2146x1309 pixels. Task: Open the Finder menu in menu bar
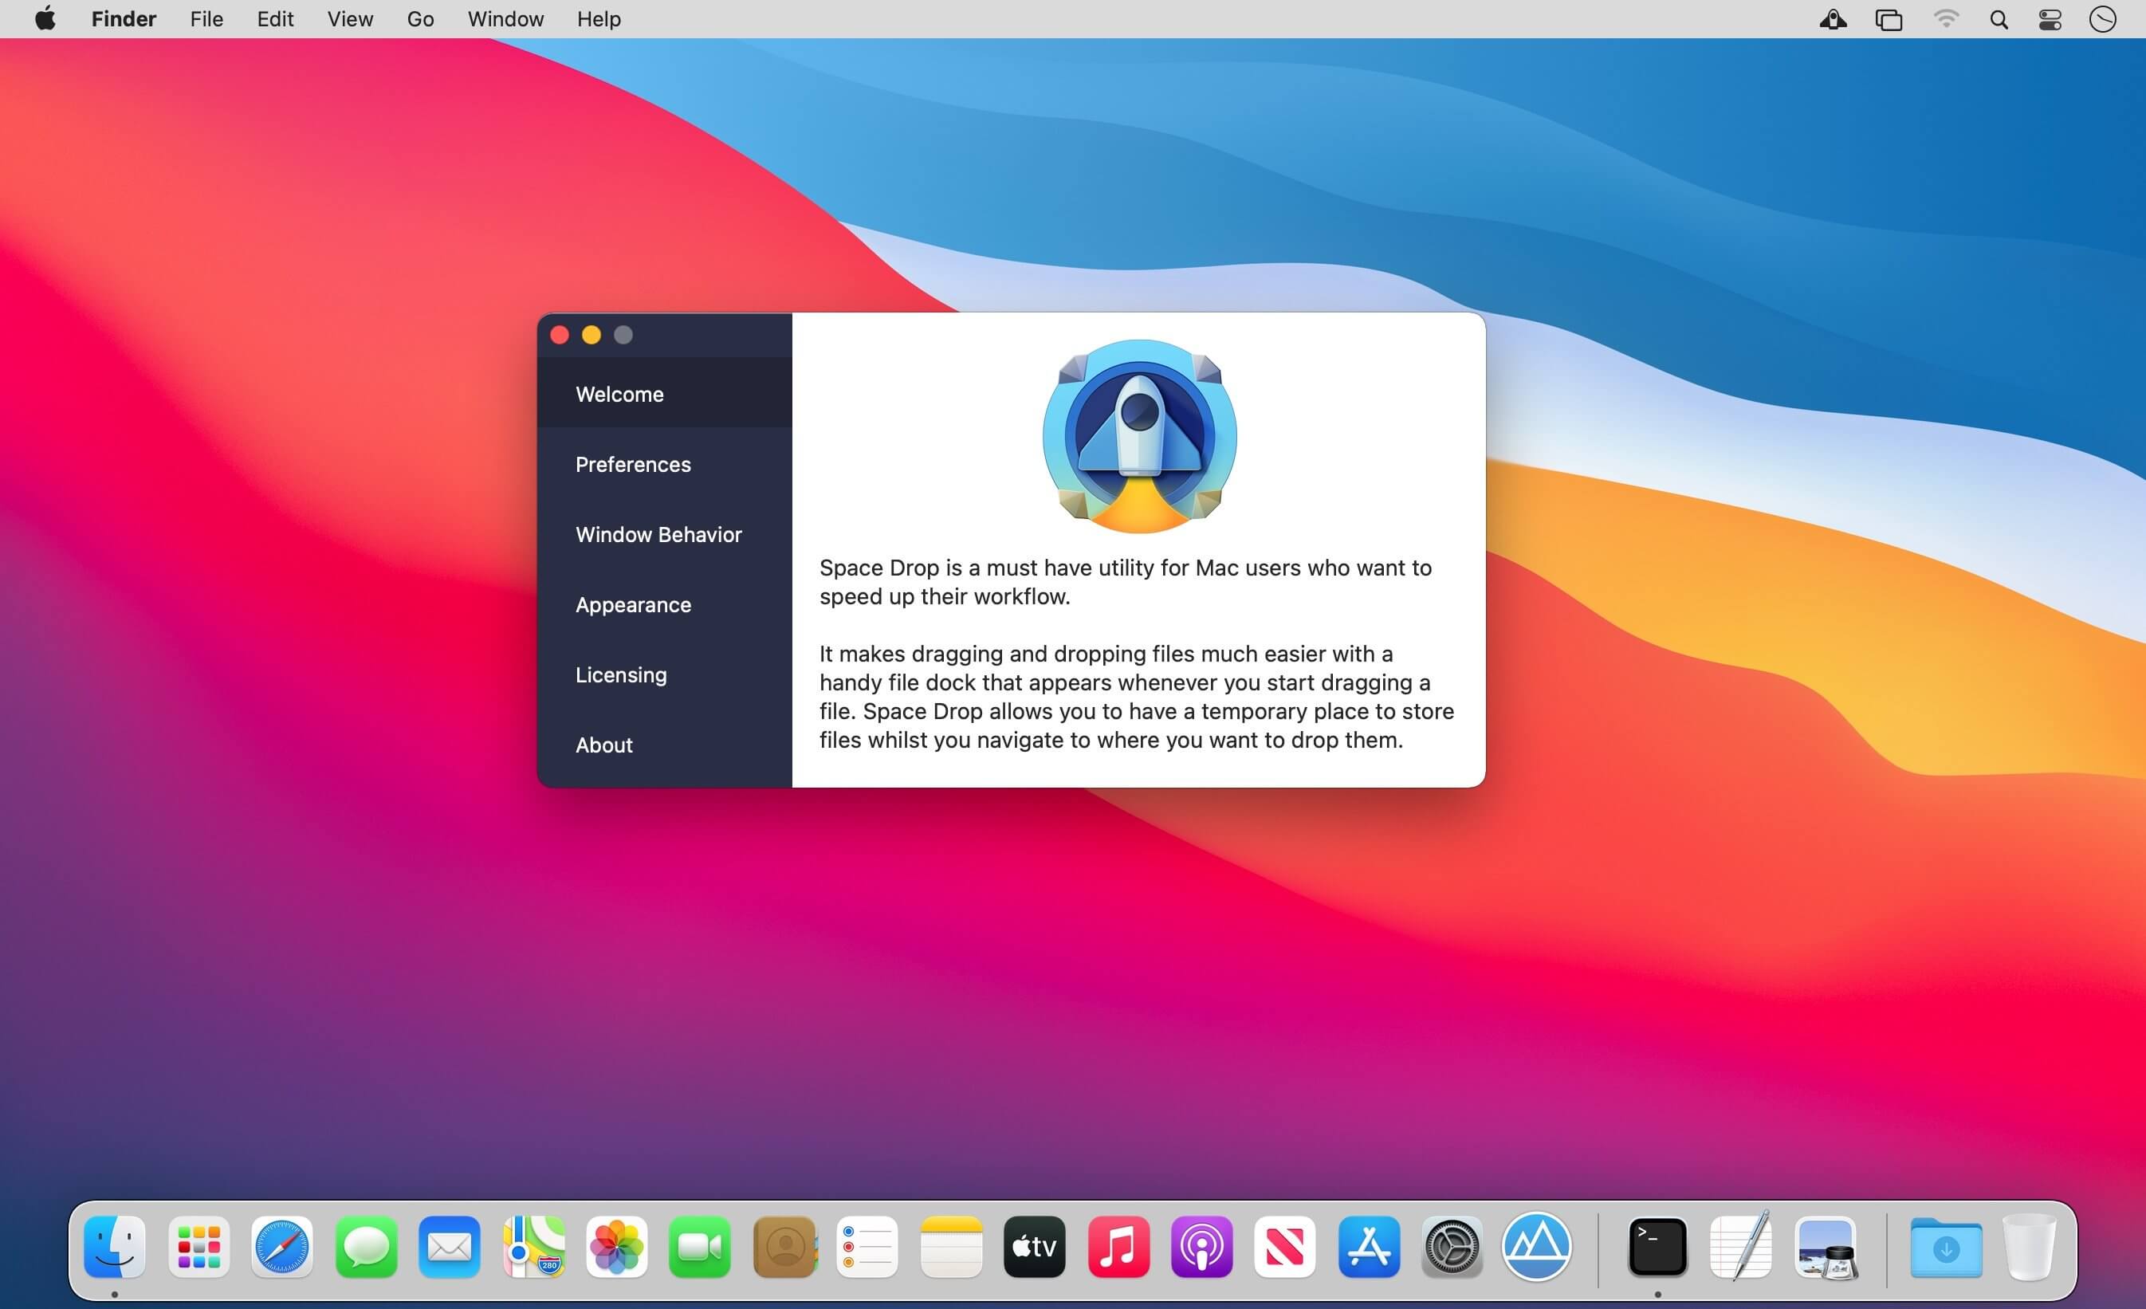point(124,18)
